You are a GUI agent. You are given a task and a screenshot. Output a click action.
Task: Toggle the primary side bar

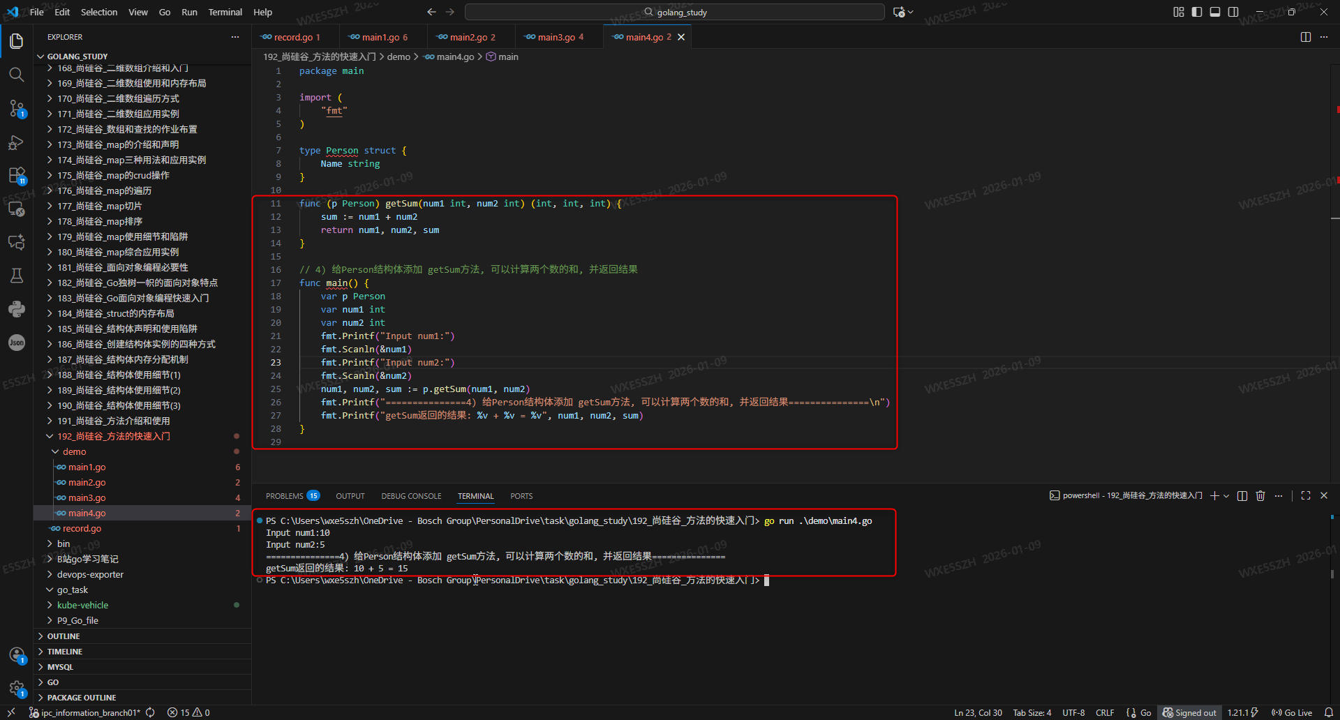tap(1197, 12)
